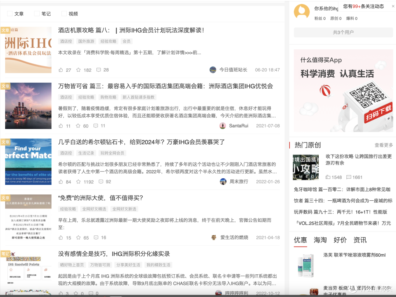The image size is (396, 297).
Task: Like the 万物皆可省 篇三 article (11 likes)
Action: tap(61, 126)
